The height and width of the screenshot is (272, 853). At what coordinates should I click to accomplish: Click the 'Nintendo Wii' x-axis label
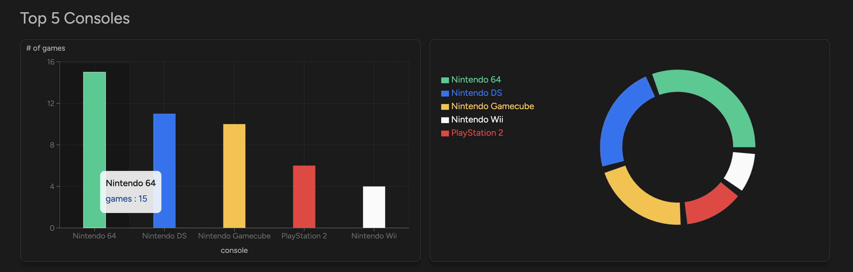coord(374,236)
